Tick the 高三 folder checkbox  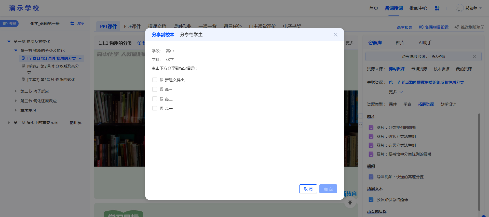[155, 89]
